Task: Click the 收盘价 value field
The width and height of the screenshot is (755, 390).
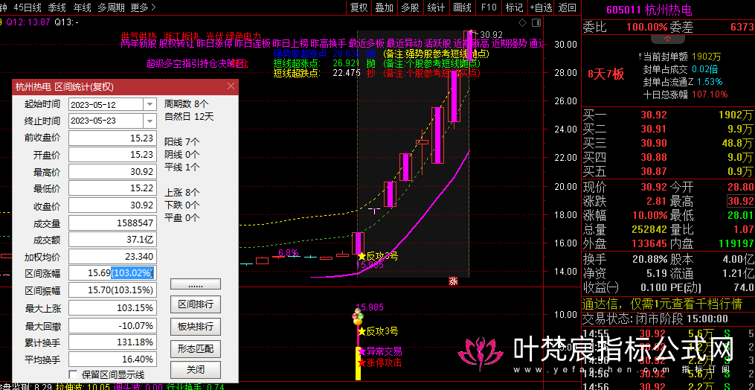Action: [x=112, y=205]
